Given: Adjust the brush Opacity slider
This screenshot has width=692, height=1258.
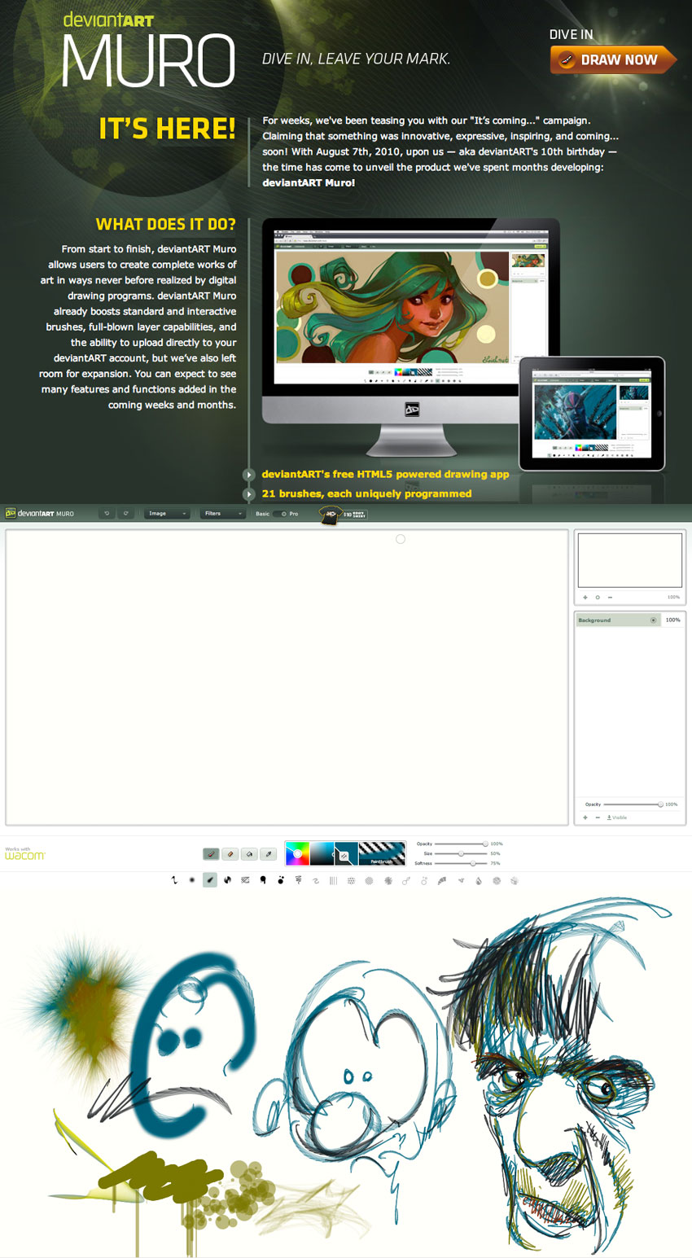Looking at the screenshot, I should (461, 844).
